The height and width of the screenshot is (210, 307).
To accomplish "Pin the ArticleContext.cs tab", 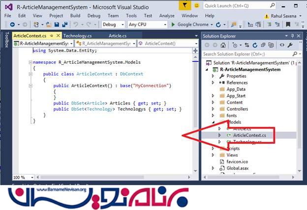I will (52, 36).
